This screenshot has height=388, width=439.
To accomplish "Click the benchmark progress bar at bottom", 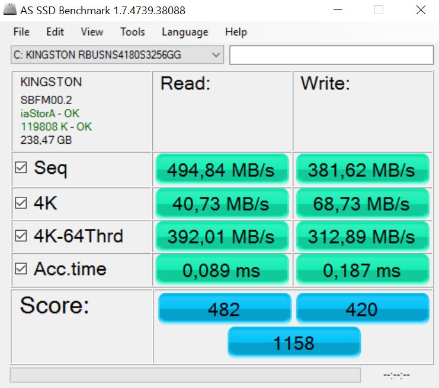I will pos(185,375).
